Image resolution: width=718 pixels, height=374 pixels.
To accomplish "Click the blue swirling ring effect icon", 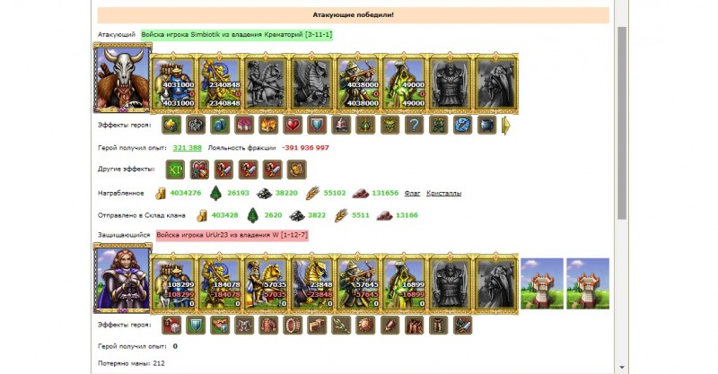I will pyautogui.click(x=462, y=125).
